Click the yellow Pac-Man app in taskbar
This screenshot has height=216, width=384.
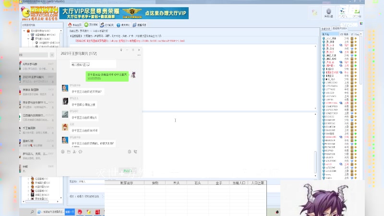tap(89, 212)
